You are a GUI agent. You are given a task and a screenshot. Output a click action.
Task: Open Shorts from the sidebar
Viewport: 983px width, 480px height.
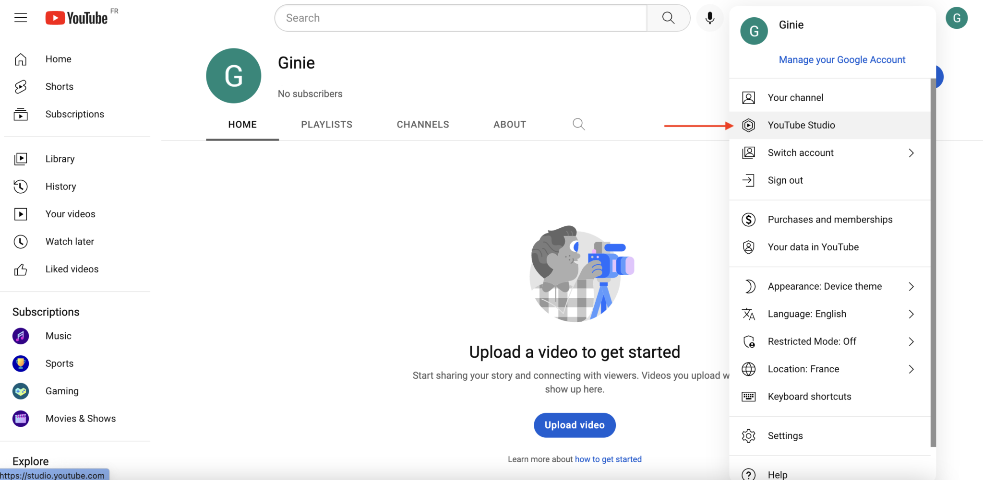click(59, 87)
